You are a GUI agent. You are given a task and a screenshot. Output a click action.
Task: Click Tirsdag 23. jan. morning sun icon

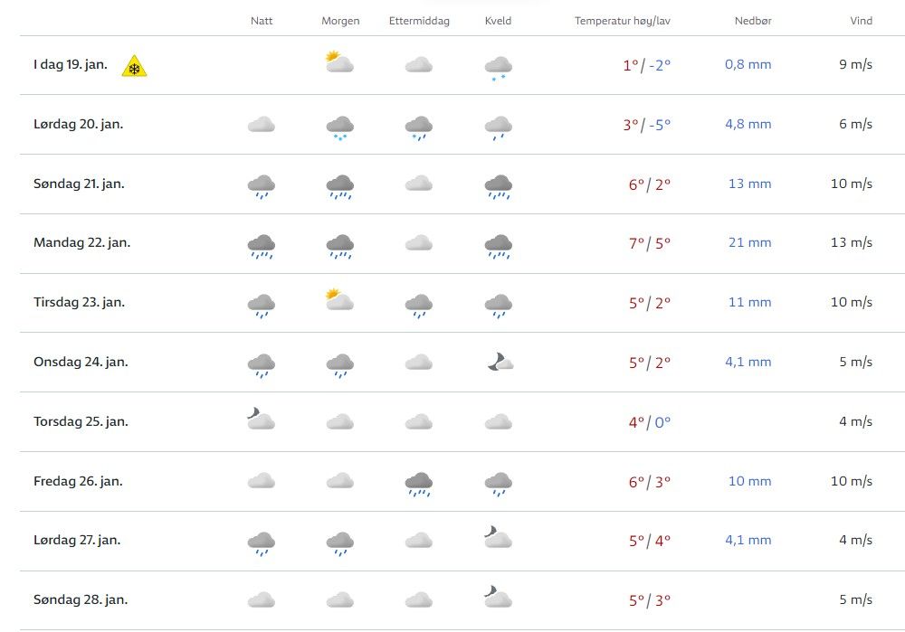(339, 300)
